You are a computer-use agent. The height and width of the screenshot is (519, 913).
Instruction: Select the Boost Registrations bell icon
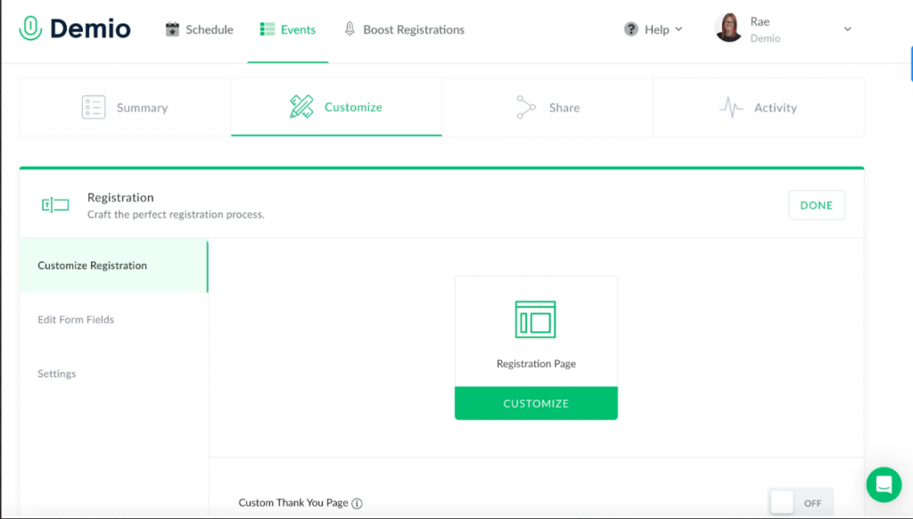tap(351, 29)
